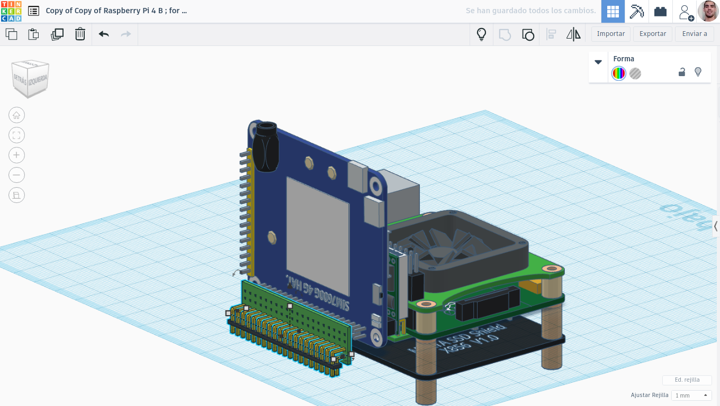720x406 pixels.
Task: Open the Ajustar Rejilla 1 mm dropdown
Action: [692, 395]
